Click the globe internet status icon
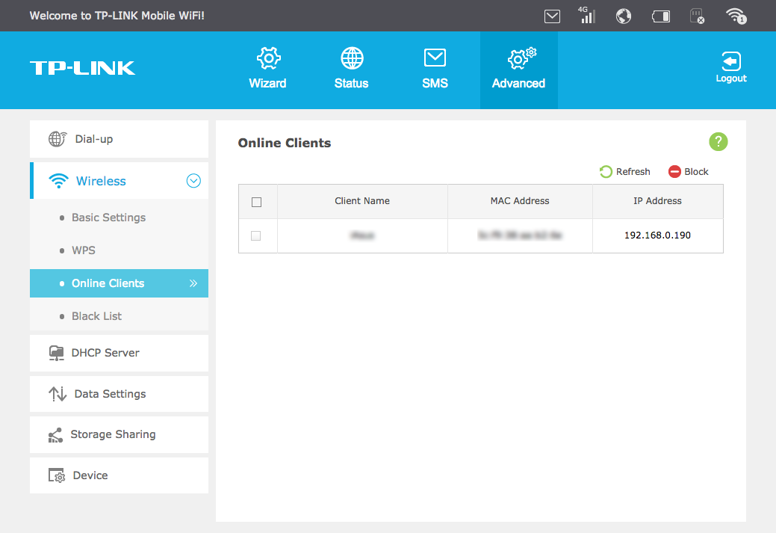Screen dimensions: 776x533 coord(624,16)
